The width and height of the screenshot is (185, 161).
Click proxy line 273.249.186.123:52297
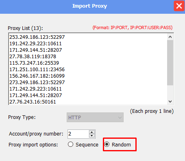pos(37,83)
